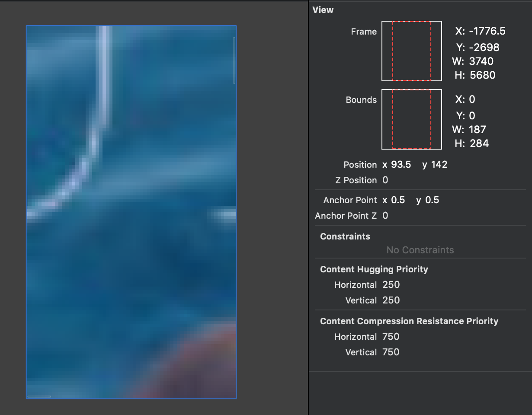Click the Bounds preview diagram
The width and height of the screenshot is (532, 415).
point(411,119)
